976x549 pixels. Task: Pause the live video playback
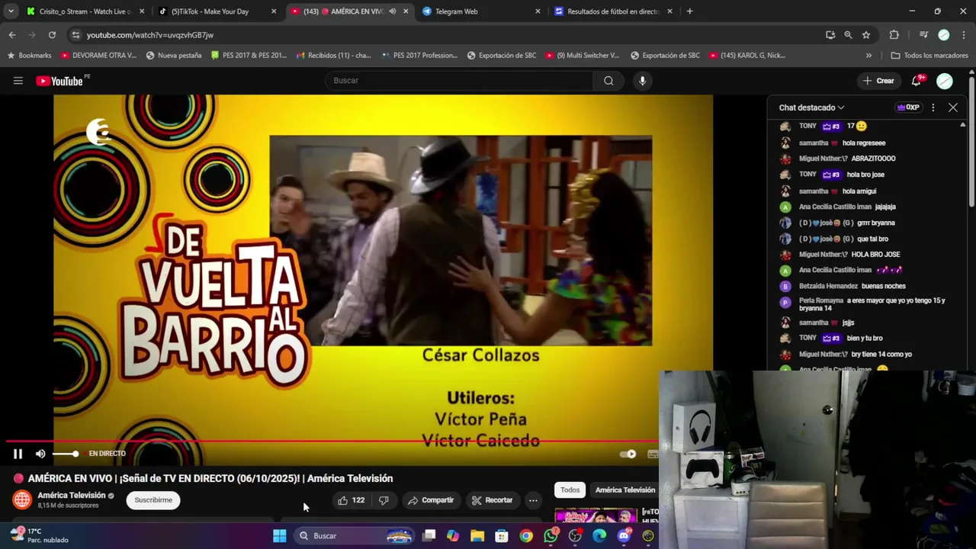point(18,454)
